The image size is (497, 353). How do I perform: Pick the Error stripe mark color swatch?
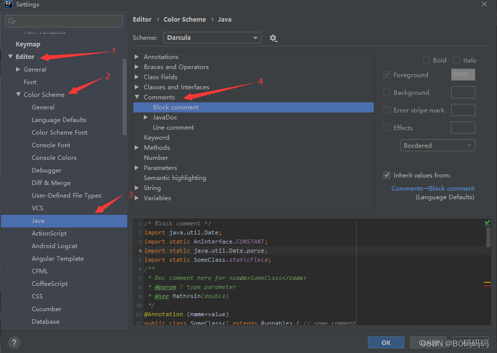[463, 110]
